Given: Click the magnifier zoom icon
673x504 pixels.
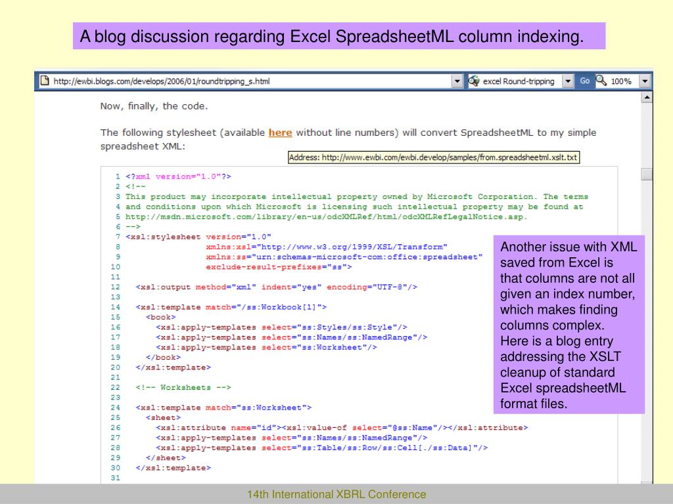Looking at the screenshot, I should pos(601,80).
